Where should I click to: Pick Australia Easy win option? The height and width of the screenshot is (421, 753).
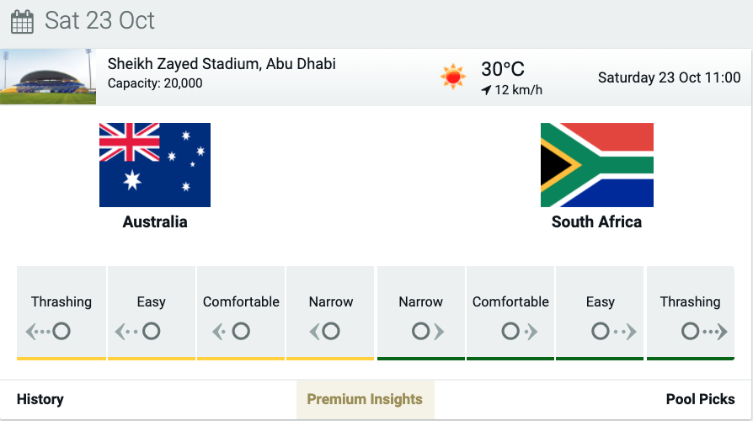tap(152, 313)
